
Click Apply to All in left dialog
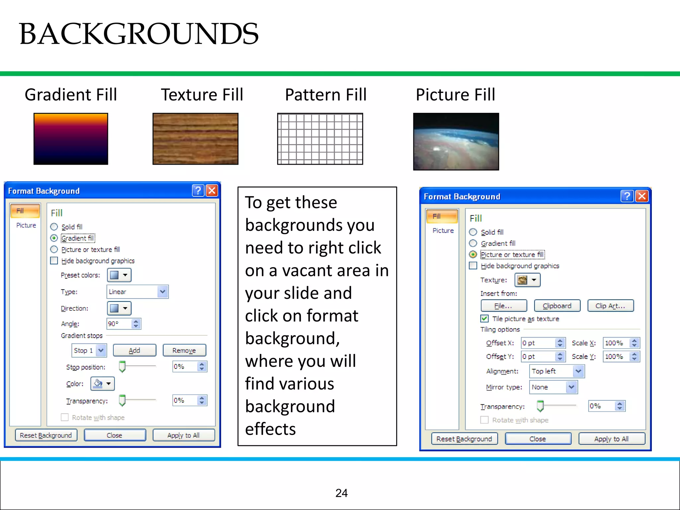(184, 435)
